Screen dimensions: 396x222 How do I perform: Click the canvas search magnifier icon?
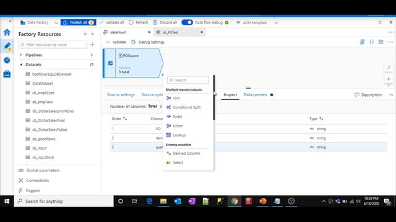point(389,67)
